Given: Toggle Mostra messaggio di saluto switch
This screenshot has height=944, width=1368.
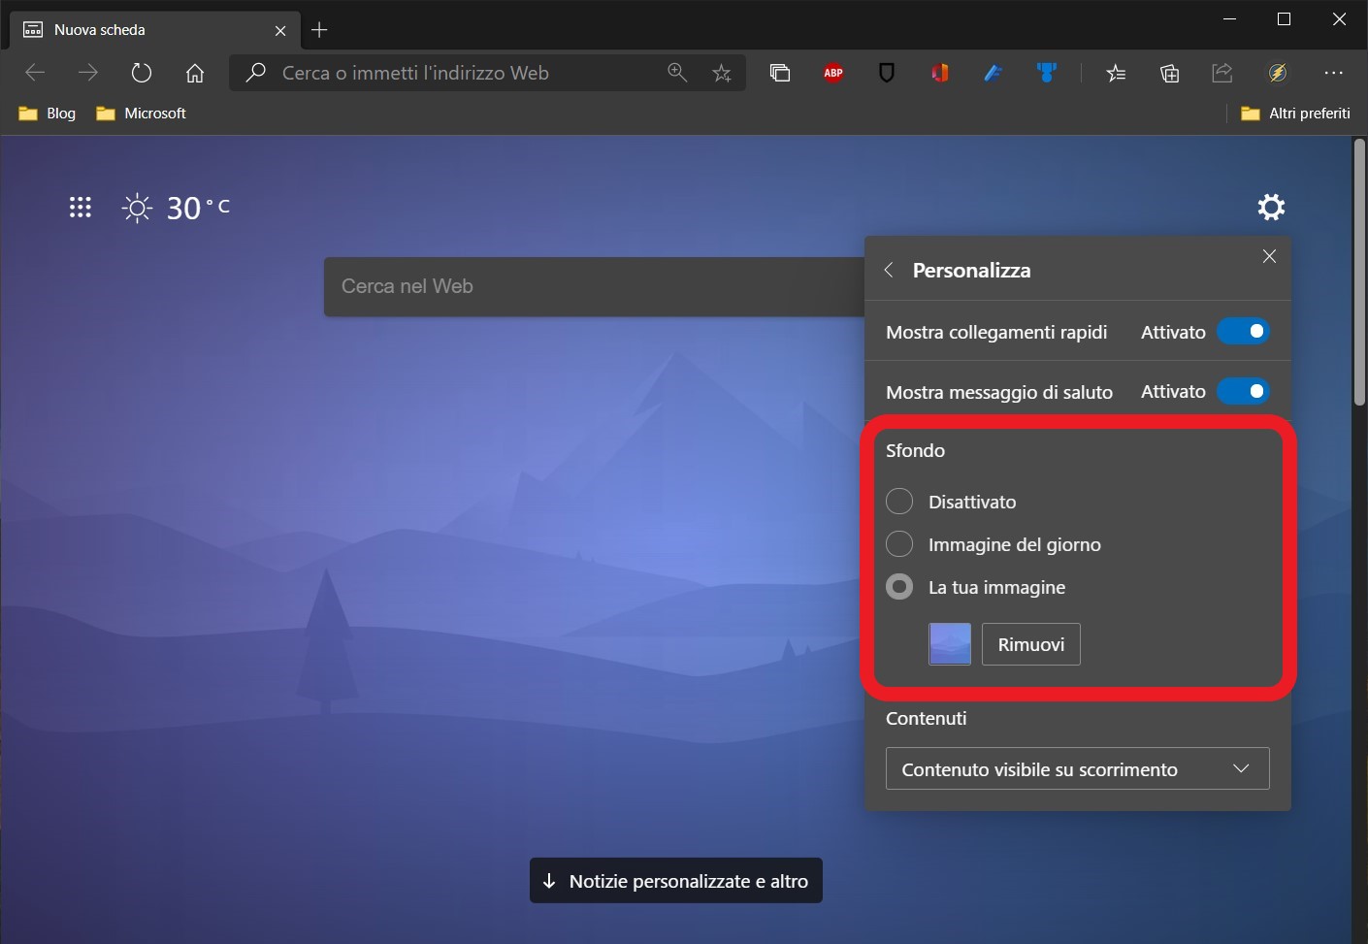Looking at the screenshot, I should (1243, 391).
